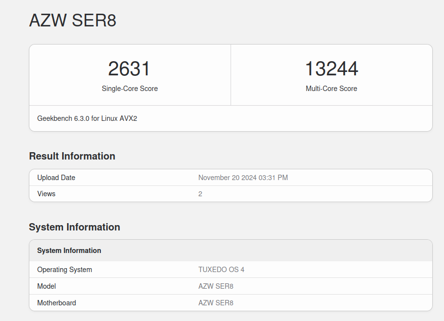Screen dimensions: 444x321
Task: Select AZW SER8 in the Motherboard row
Action: click(216, 303)
